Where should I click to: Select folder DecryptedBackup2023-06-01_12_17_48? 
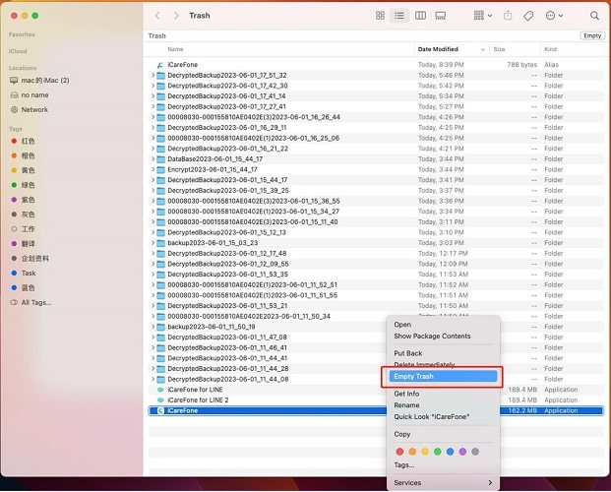click(x=376, y=254)
